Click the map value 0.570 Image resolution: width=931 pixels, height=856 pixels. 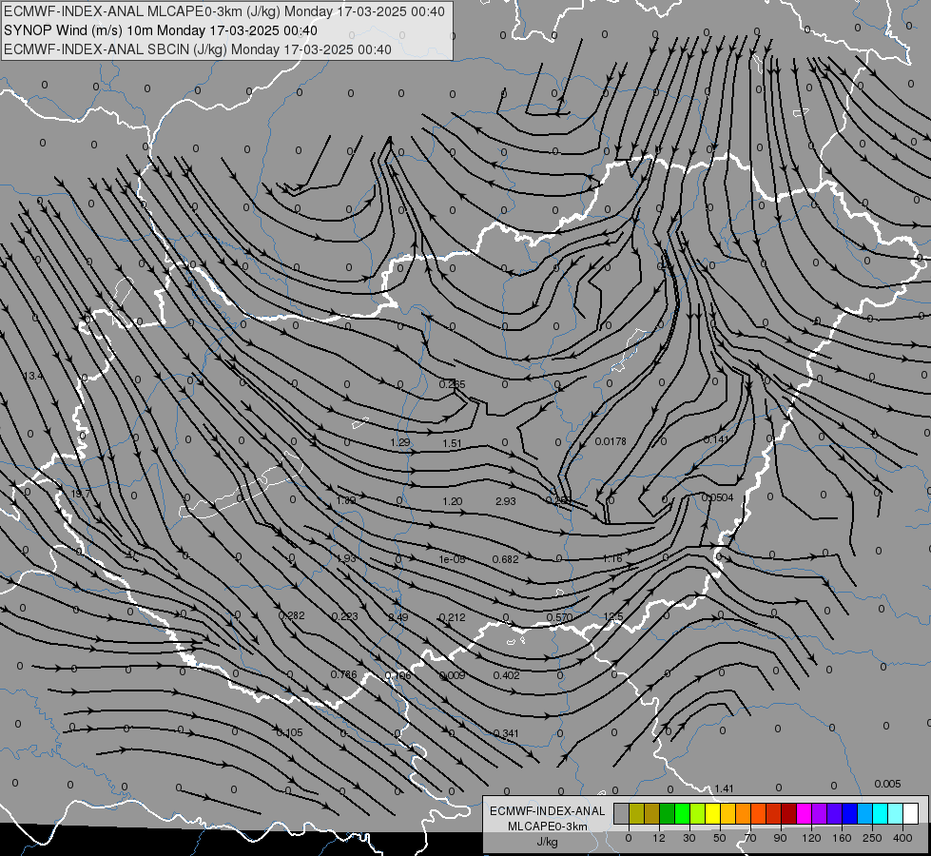(559, 617)
